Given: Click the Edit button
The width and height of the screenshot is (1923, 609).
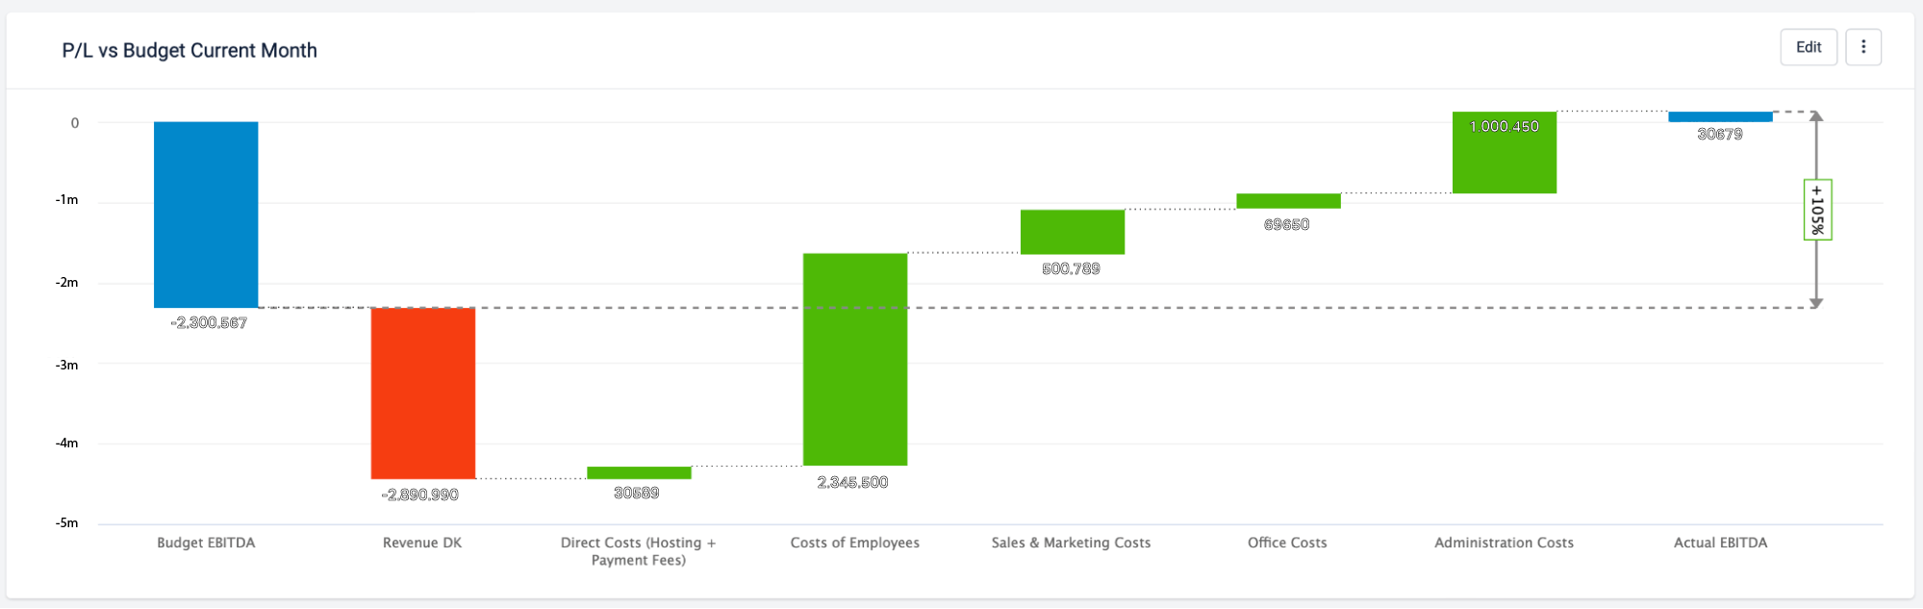Looking at the screenshot, I should 1809,47.
